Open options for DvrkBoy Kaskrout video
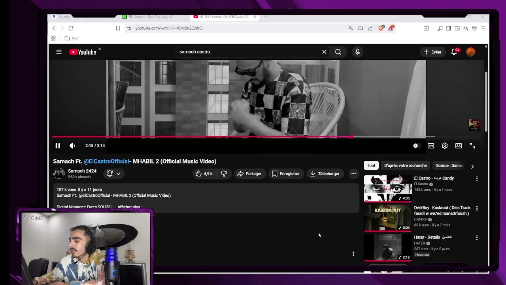 coord(477,208)
